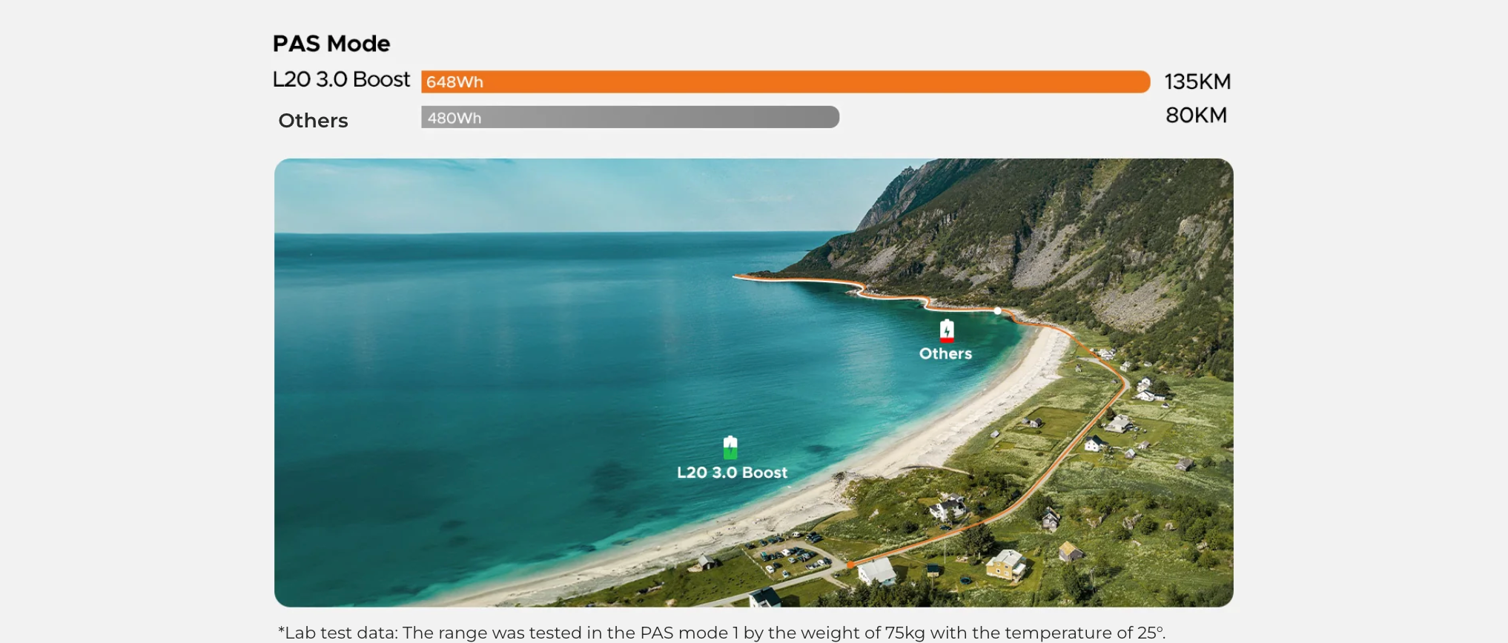Click the L20 3.0 Boost label beside orange bar
Viewport: 1508px width, 643px height.
point(341,79)
